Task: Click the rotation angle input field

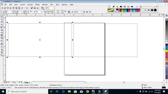Action: click(x=38, y=12)
